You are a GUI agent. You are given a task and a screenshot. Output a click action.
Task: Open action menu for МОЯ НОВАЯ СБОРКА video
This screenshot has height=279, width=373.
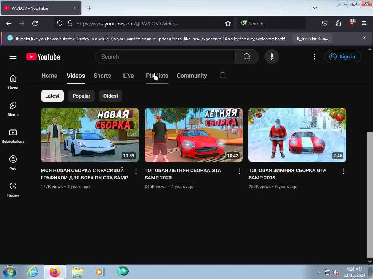pos(136,171)
